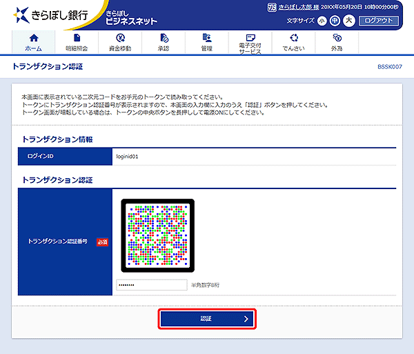Click the user icon beside きらぼし太郎
The width and height of the screenshot is (414, 354).
(x=272, y=7)
